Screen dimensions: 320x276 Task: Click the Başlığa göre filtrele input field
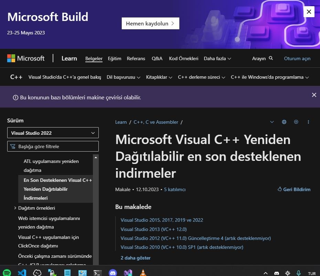(53, 146)
